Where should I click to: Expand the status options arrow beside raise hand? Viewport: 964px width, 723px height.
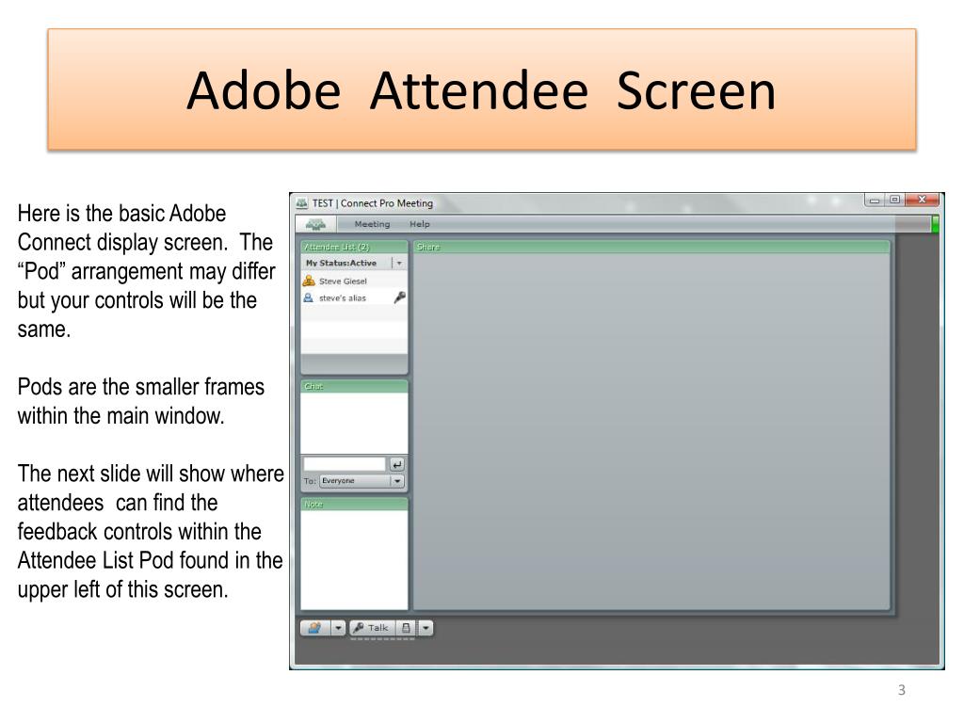(338, 628)
